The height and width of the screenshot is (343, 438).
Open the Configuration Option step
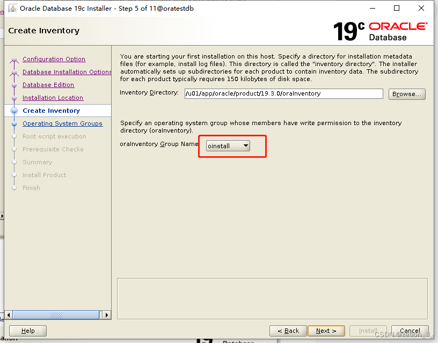tap(54, 59)
